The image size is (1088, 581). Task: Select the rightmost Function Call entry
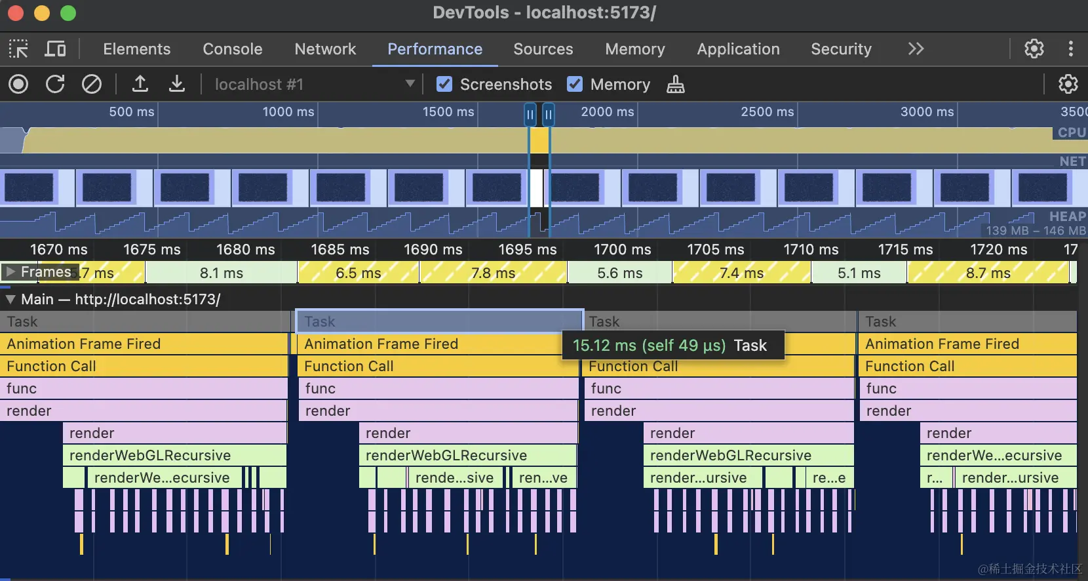tap(968, 366)
